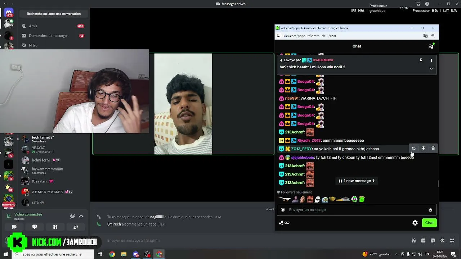Open the FRA keyboard language switcher

coord(427,254)
